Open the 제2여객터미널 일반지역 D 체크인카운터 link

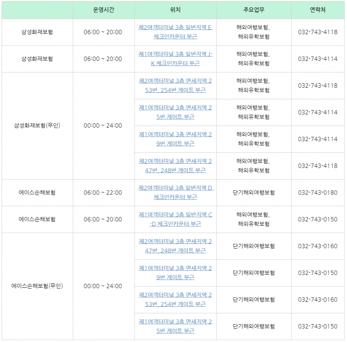pyautogui.click(x=175, y=193)
